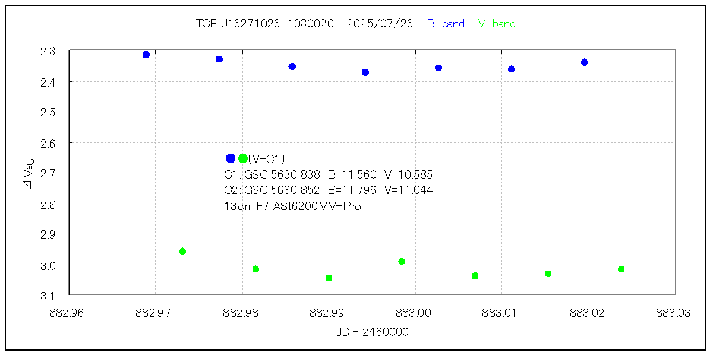Click the 13cm F7 ASI6200MM-Pro equipment text
The height and width of the screenshot is (356, 713).
click(292, 206)
